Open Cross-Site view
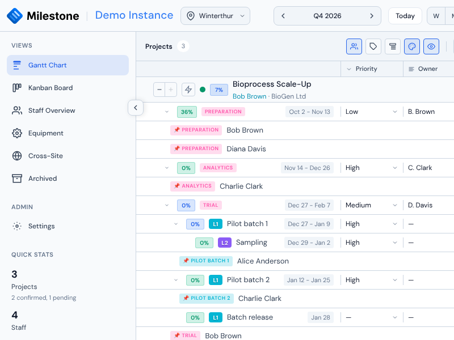454x340 pixels. (68, 156)
